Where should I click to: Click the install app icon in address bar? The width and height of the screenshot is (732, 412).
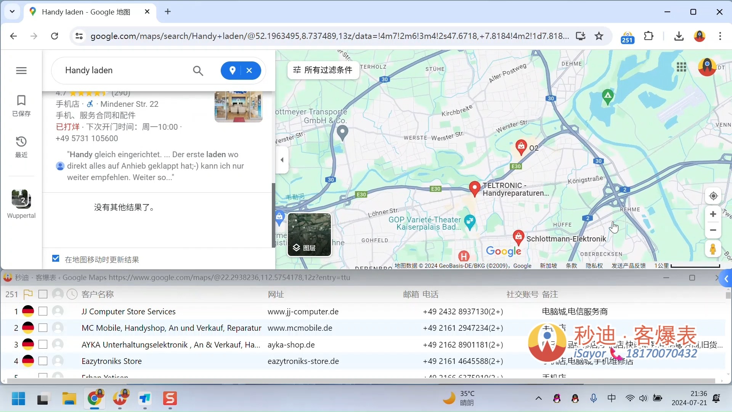[580, 36]
